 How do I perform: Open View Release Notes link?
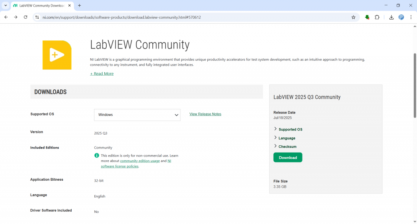[205, 114]
